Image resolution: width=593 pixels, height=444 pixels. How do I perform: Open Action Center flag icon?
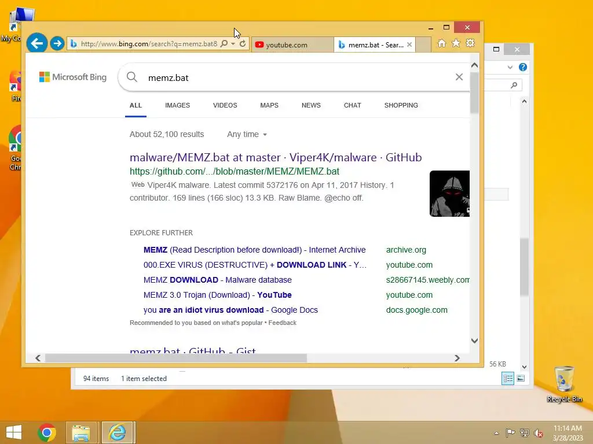510,433
